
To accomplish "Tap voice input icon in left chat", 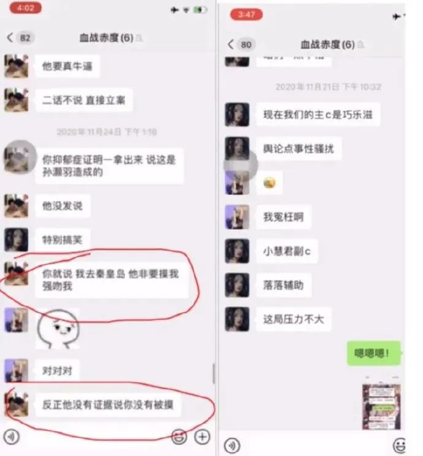I will click(12, 436).
